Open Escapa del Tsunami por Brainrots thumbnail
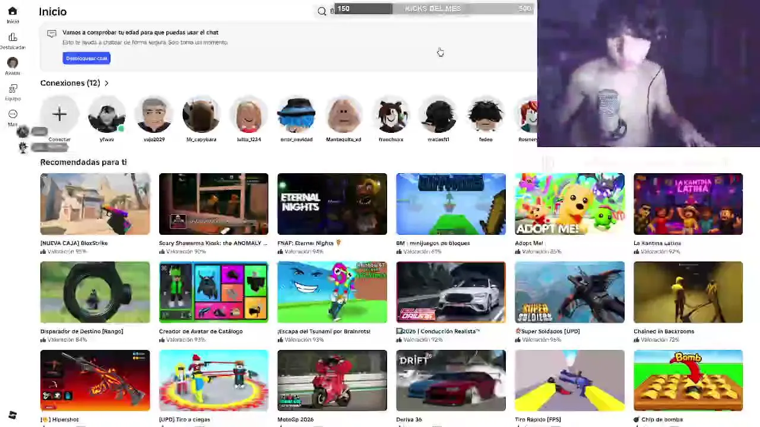 332,292
